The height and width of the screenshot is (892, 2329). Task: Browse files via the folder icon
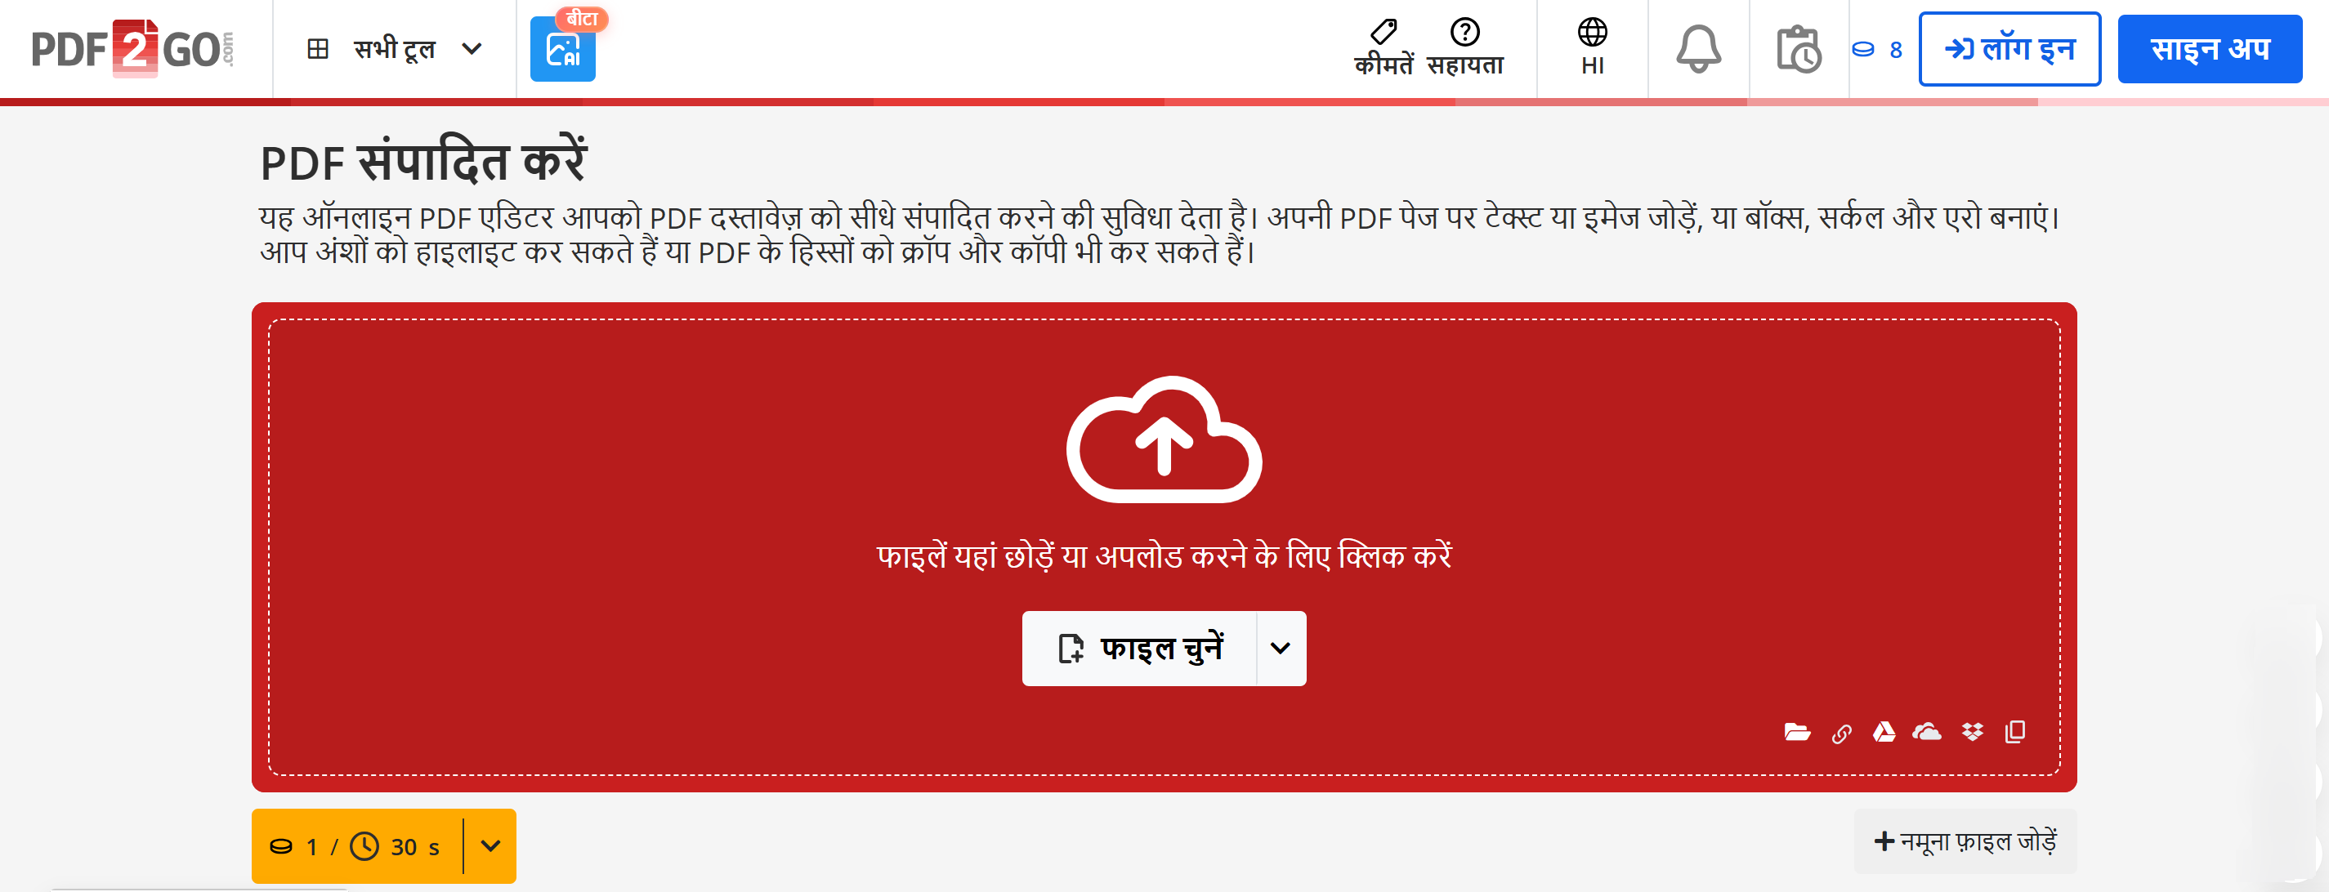tap(1796, 732)
